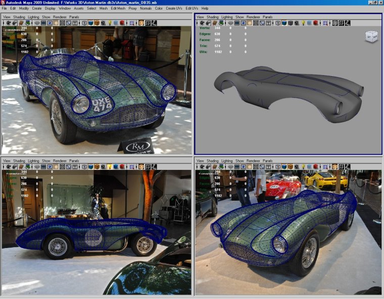The width and height of the screenshot is (384, 299).
Task: Open the Panels dropdown in the top-left viewport
Action: (x=74, y=17)
